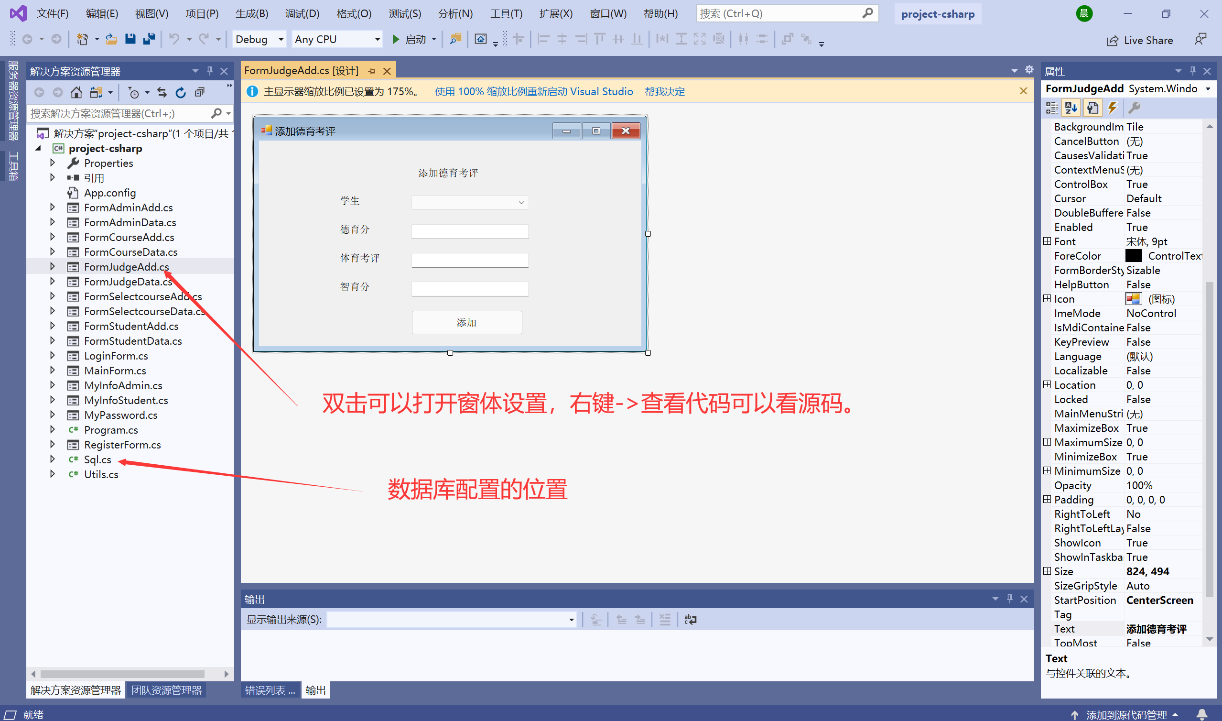
Task: Expand the Properties node in tree
Action: [53, 163]
